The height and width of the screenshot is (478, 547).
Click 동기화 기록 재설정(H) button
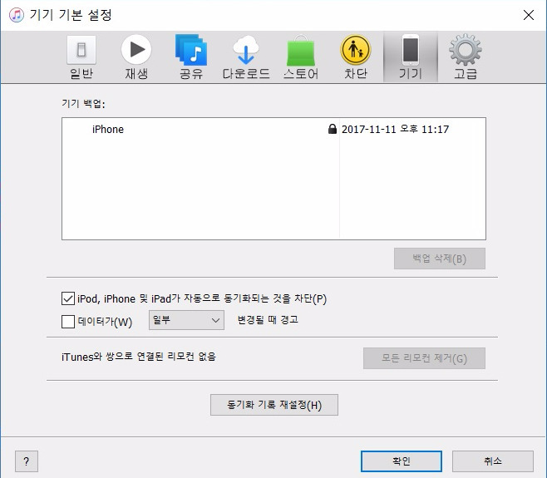click(x=274, y=405)
